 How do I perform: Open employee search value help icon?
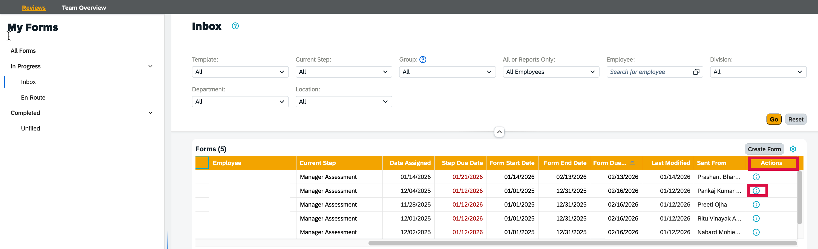click(696, 72)
